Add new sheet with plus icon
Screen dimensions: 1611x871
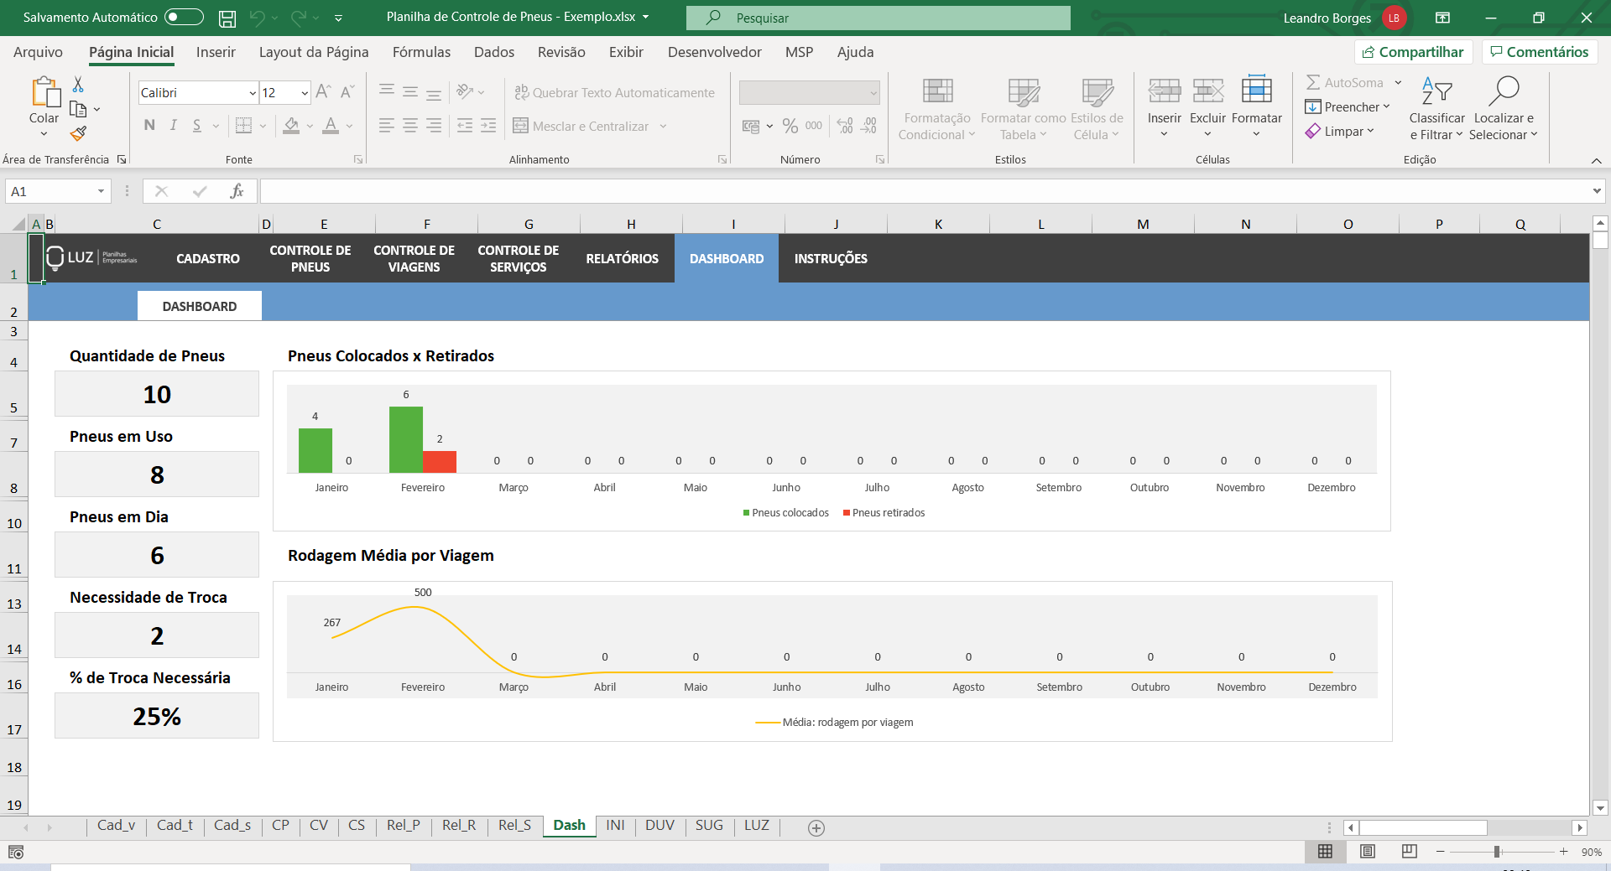pos(816,828)
